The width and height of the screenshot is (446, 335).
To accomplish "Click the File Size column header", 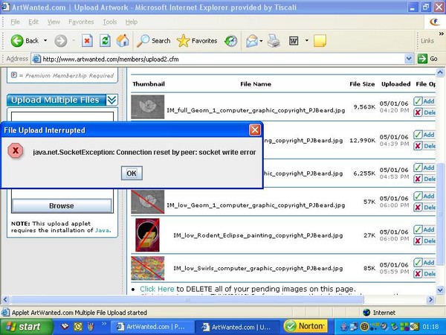I will tap(362, 84).
